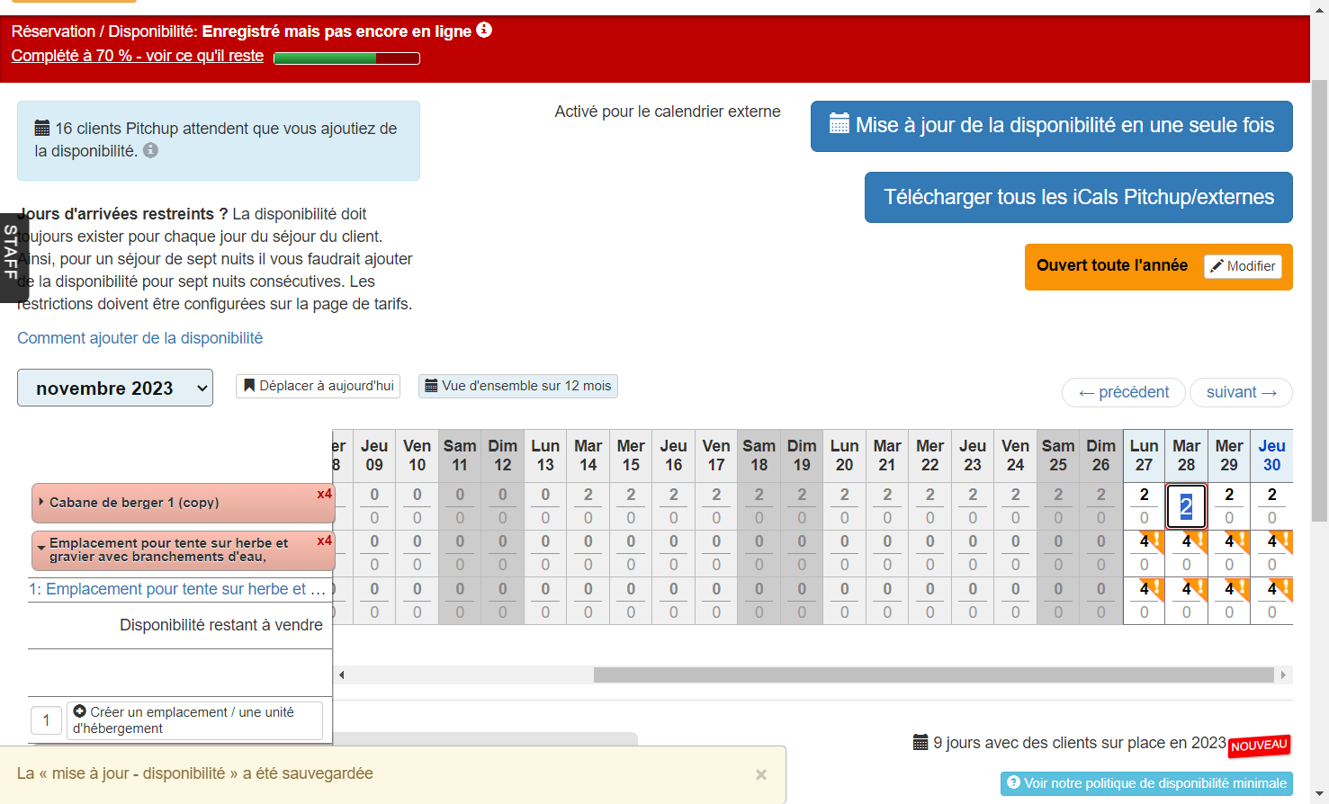Click 'Télécharger tous les iCals Pitchup/externes'
The width and height of the screenshot is (1329, 804).
coord(1079,197)
